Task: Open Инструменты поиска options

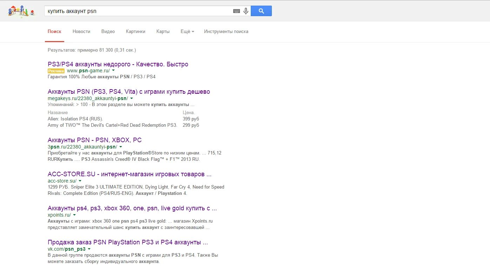Action: tap(226, 31)
